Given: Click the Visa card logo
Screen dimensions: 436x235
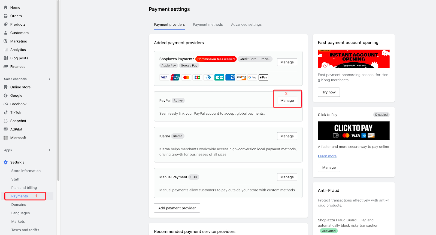Looking at the screenshot, I should [x=164, y=77].
